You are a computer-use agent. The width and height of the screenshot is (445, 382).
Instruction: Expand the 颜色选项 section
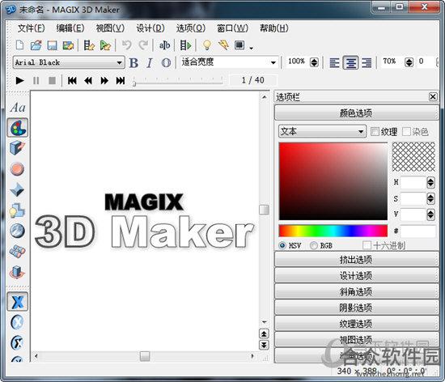(x=357, y=113)
